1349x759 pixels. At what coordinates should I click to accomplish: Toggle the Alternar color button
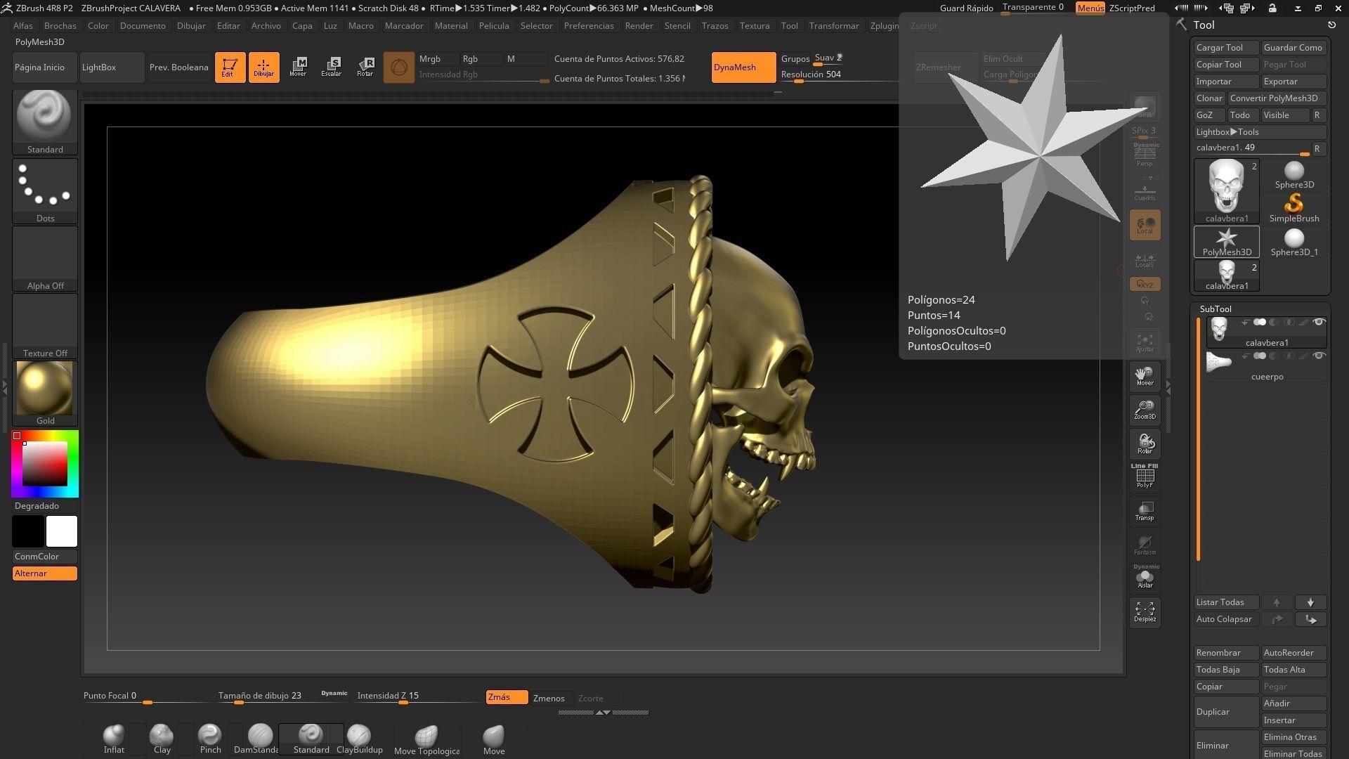[x=45, y=573]
